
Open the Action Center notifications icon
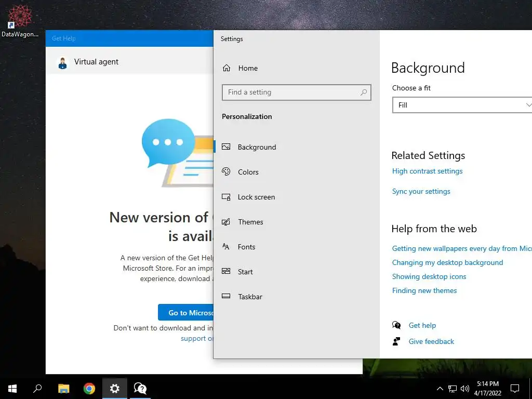click(515, 389)
